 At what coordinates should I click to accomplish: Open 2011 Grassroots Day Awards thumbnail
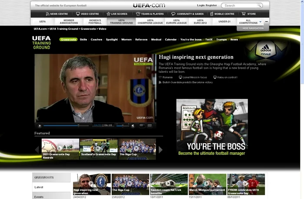(60, 149)
